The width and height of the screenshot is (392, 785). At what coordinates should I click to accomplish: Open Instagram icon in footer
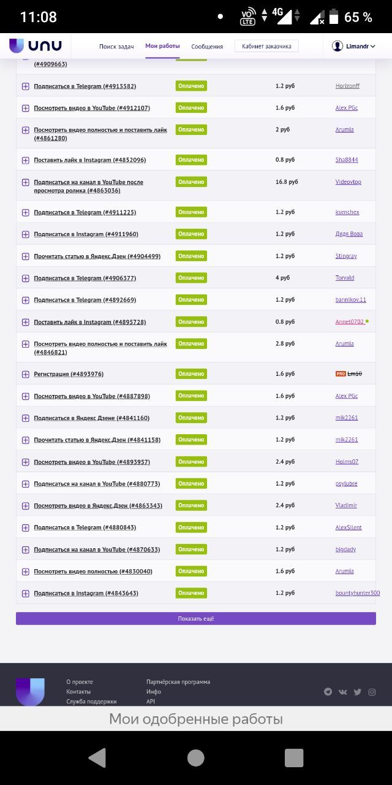point(372,692)
